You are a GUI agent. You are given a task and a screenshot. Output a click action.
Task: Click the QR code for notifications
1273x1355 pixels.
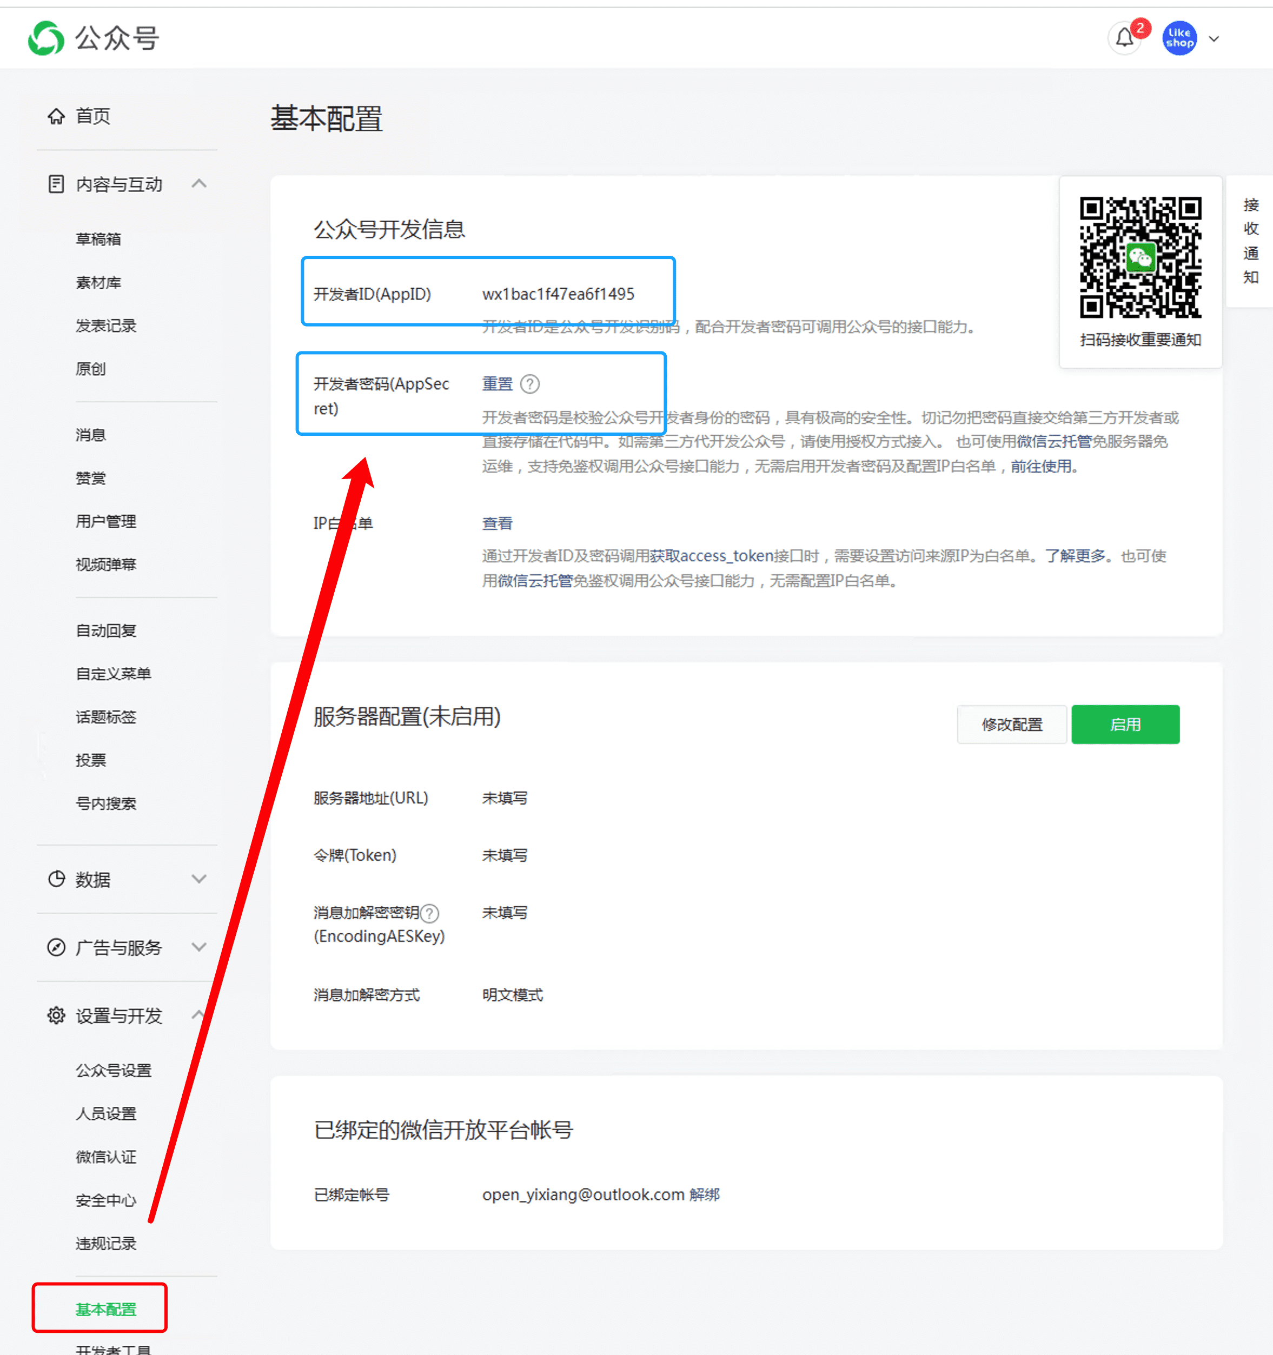[1140, 257]
